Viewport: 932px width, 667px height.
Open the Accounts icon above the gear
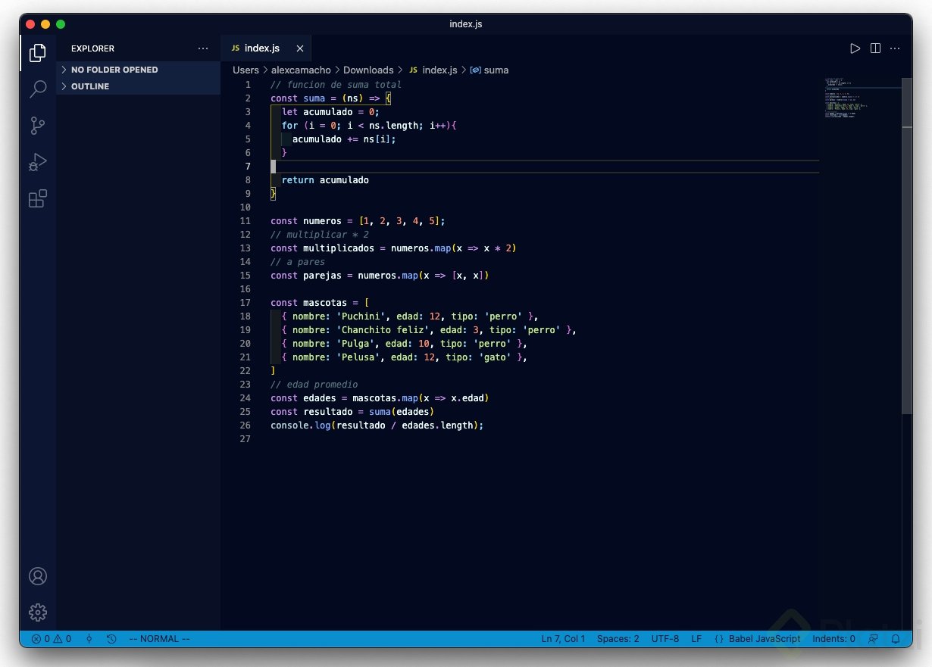click(37, 576)
